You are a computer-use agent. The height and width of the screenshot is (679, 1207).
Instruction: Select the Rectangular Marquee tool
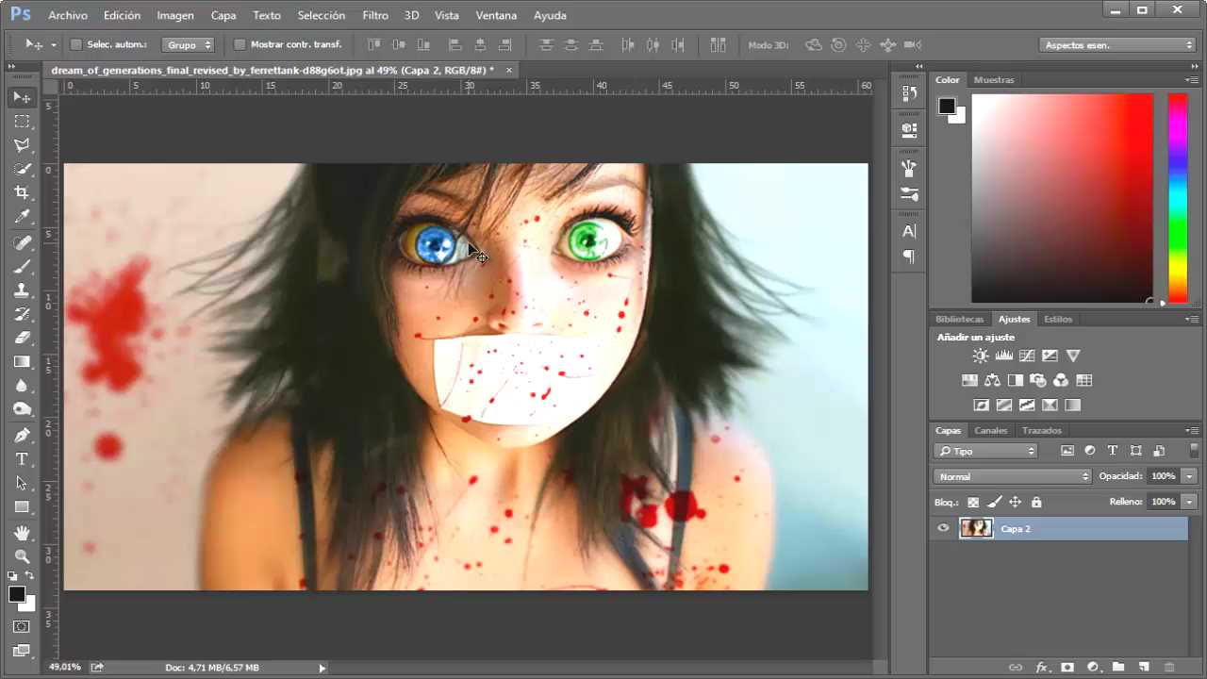click(x=22, y=122)
